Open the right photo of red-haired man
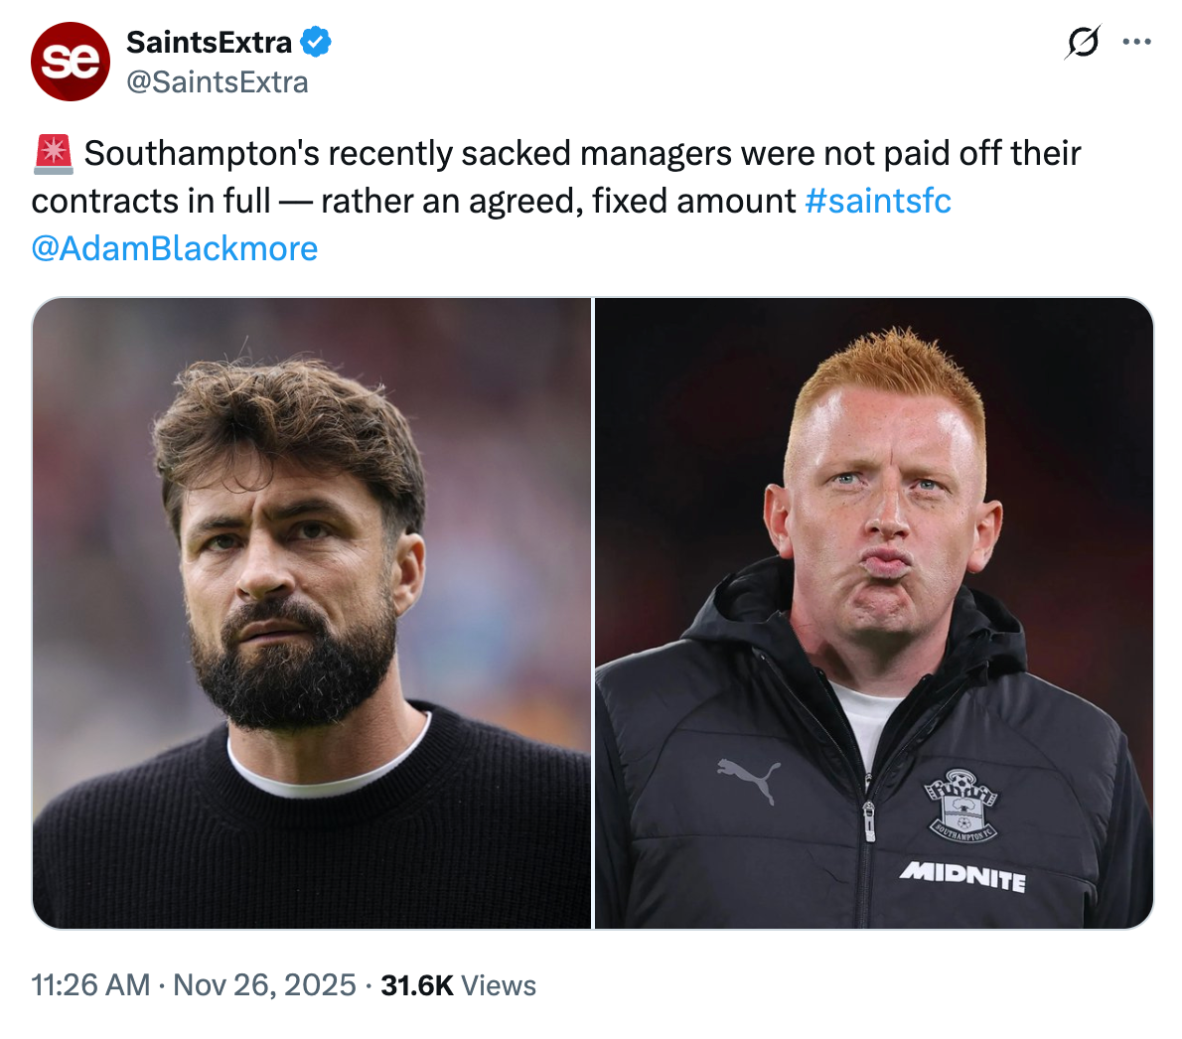 (x=874, y=613)
